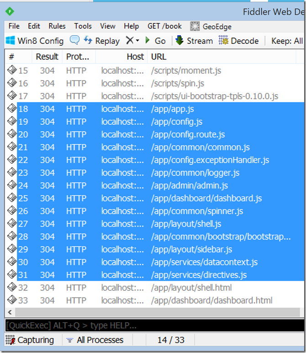Sort by the Protocol column header
The image size is (306, 353).
79,57
